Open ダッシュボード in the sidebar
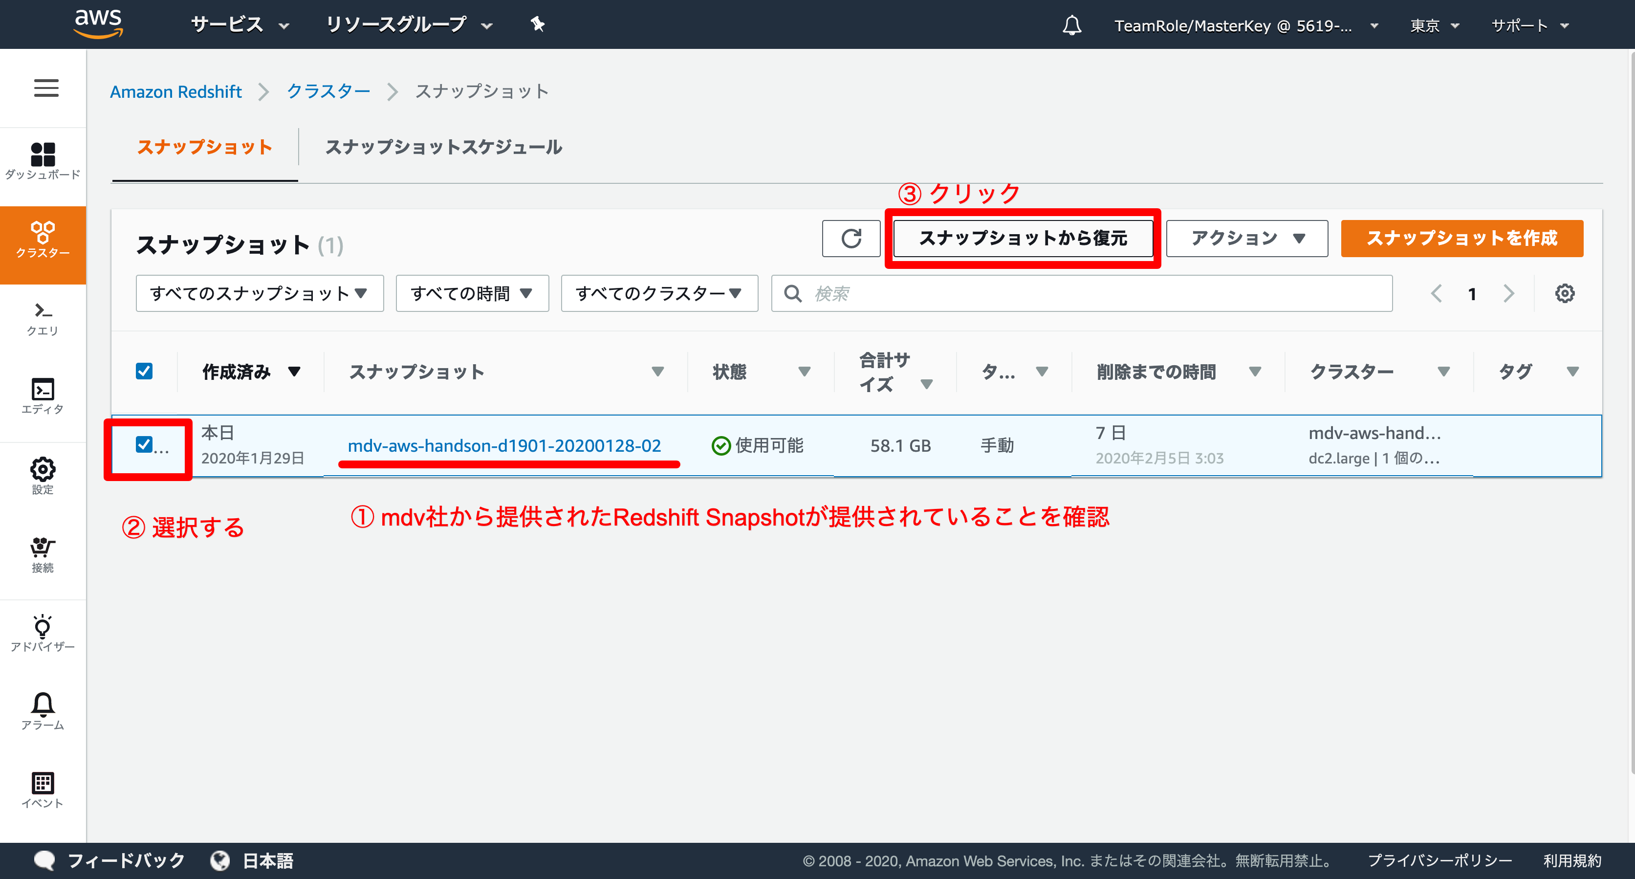 43,162
